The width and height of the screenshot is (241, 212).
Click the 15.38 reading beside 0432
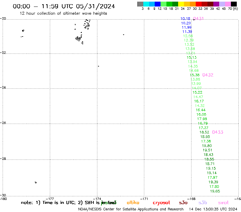(195, 75)
